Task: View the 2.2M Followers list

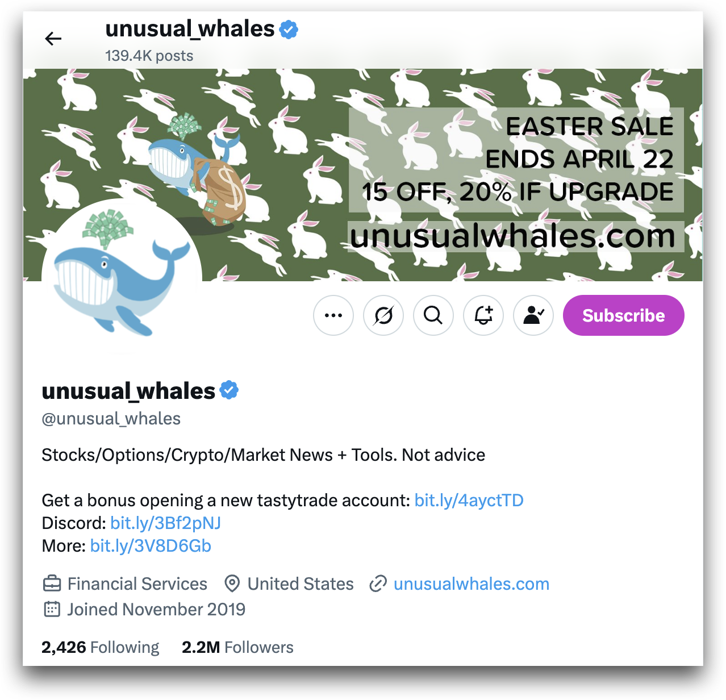Action: [237, 647]
